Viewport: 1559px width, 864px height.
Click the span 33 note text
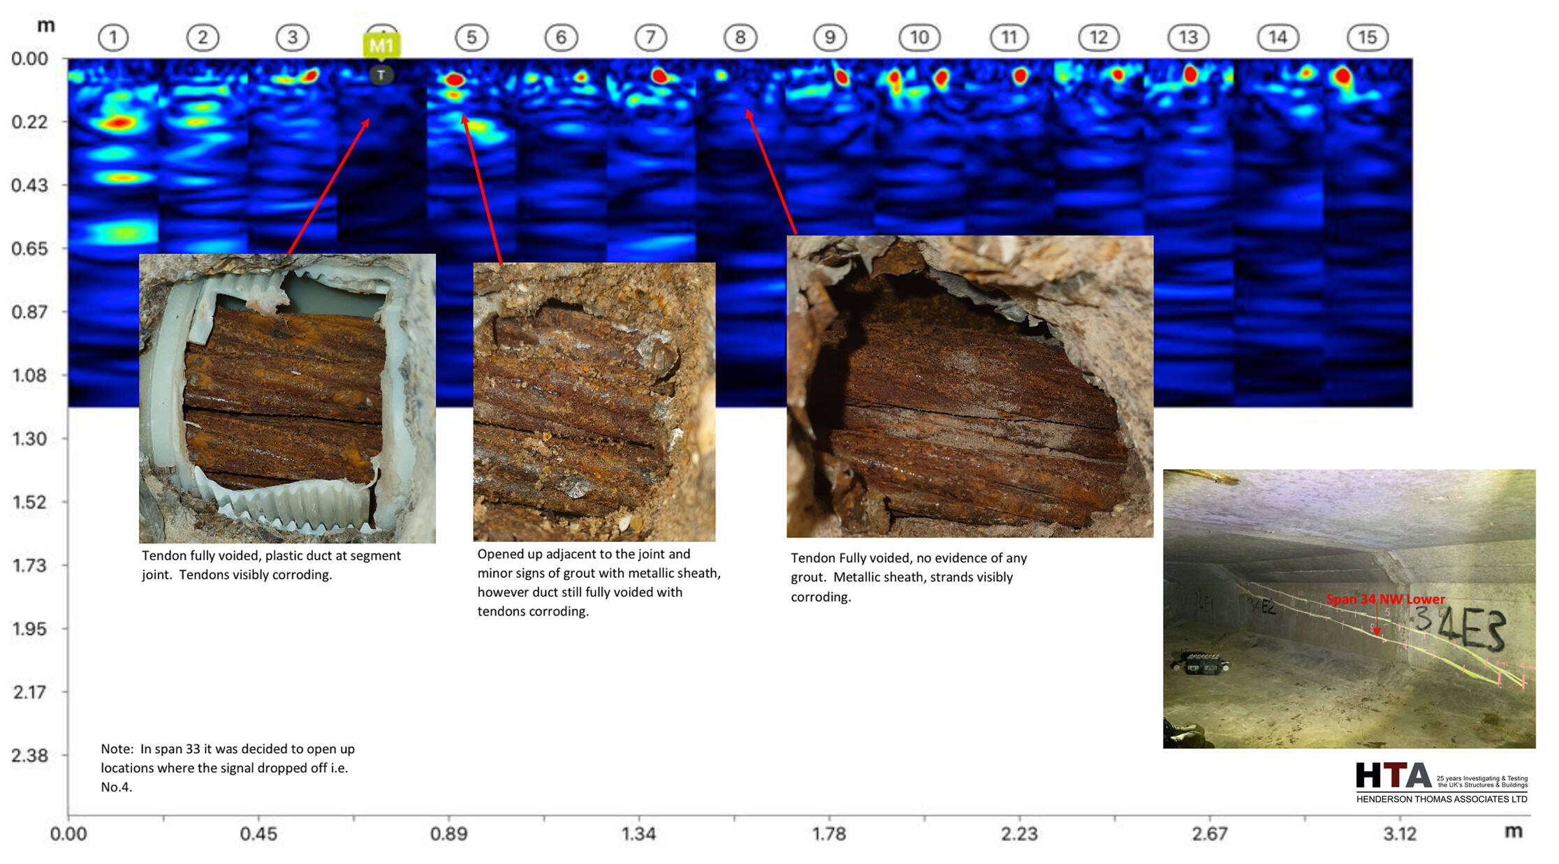click(228, 768)
